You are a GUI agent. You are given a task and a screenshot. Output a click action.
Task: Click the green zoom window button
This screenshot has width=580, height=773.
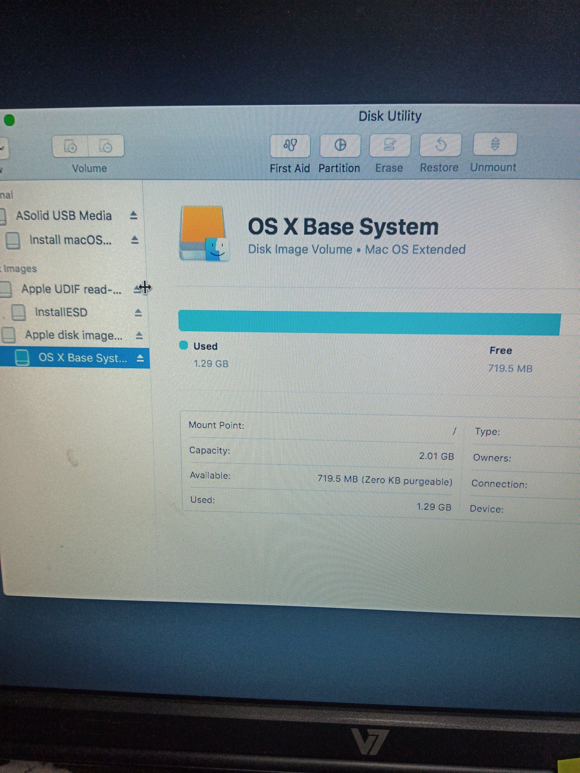[9, 120]
